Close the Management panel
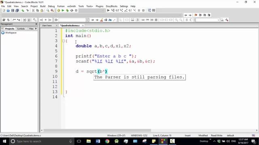The height and width of the screenshot is (145, 259). point(36,24)
